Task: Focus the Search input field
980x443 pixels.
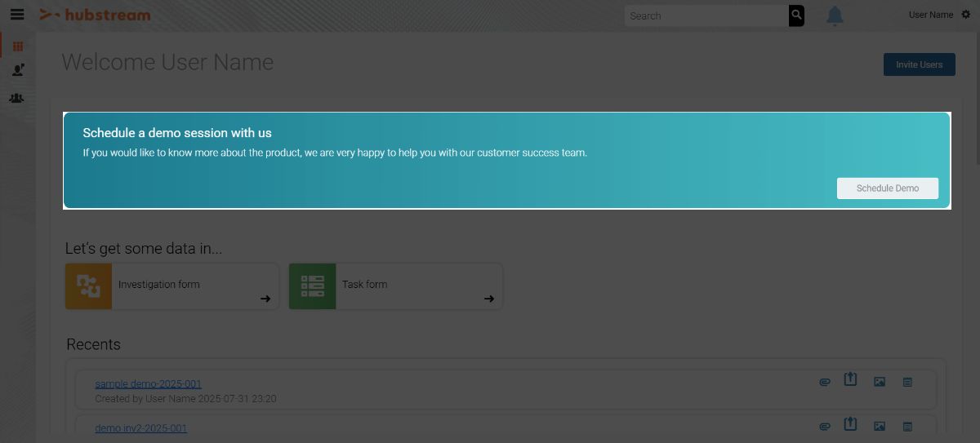Action: pos(706,16)
